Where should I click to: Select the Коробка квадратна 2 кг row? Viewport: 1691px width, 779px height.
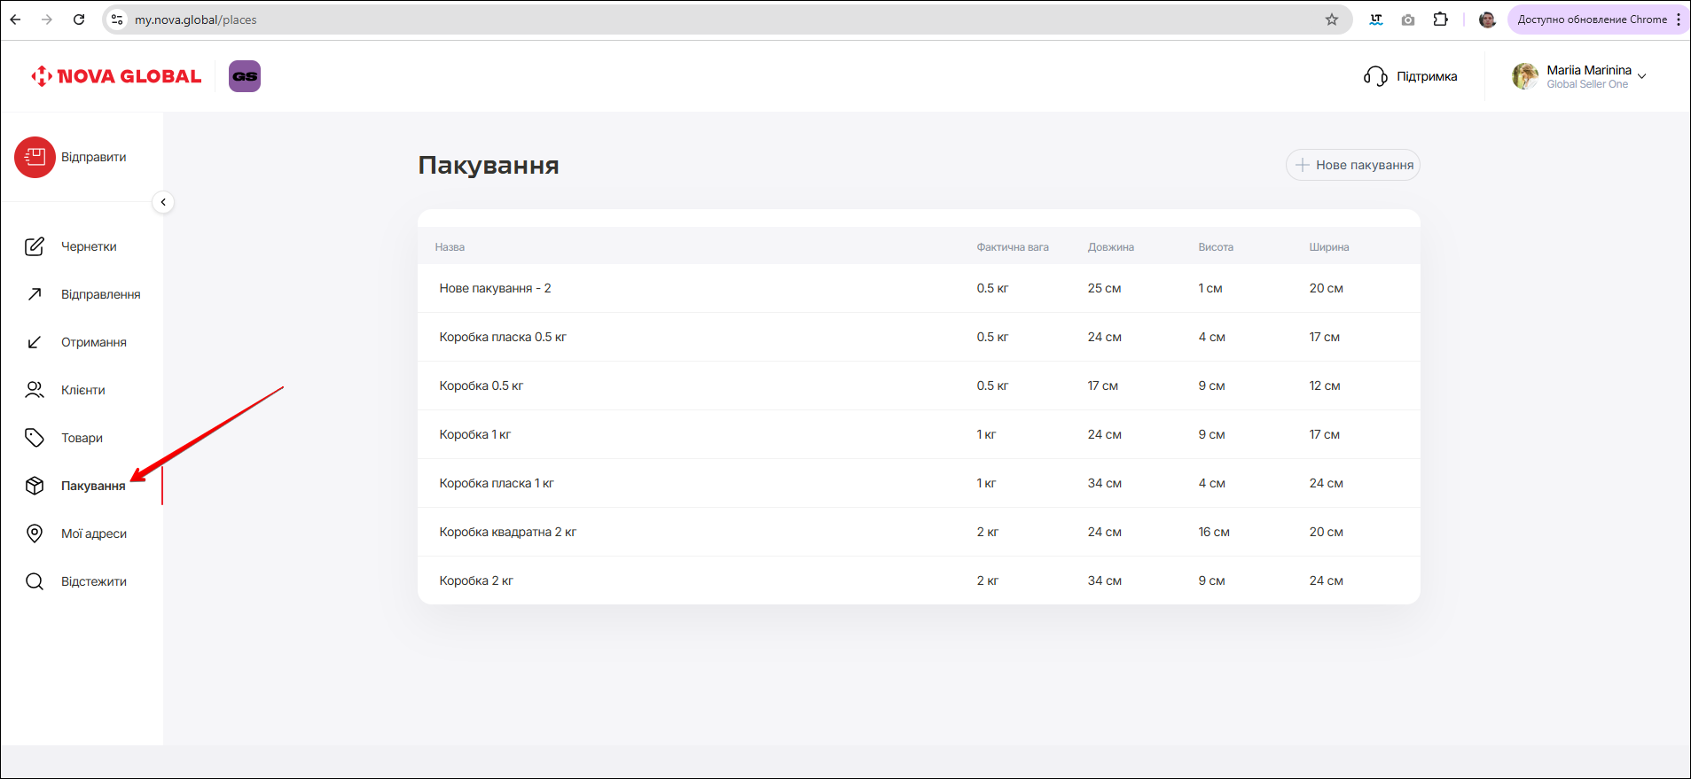coord(507,532)
